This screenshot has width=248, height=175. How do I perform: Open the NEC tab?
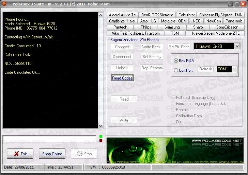[197, 21]
